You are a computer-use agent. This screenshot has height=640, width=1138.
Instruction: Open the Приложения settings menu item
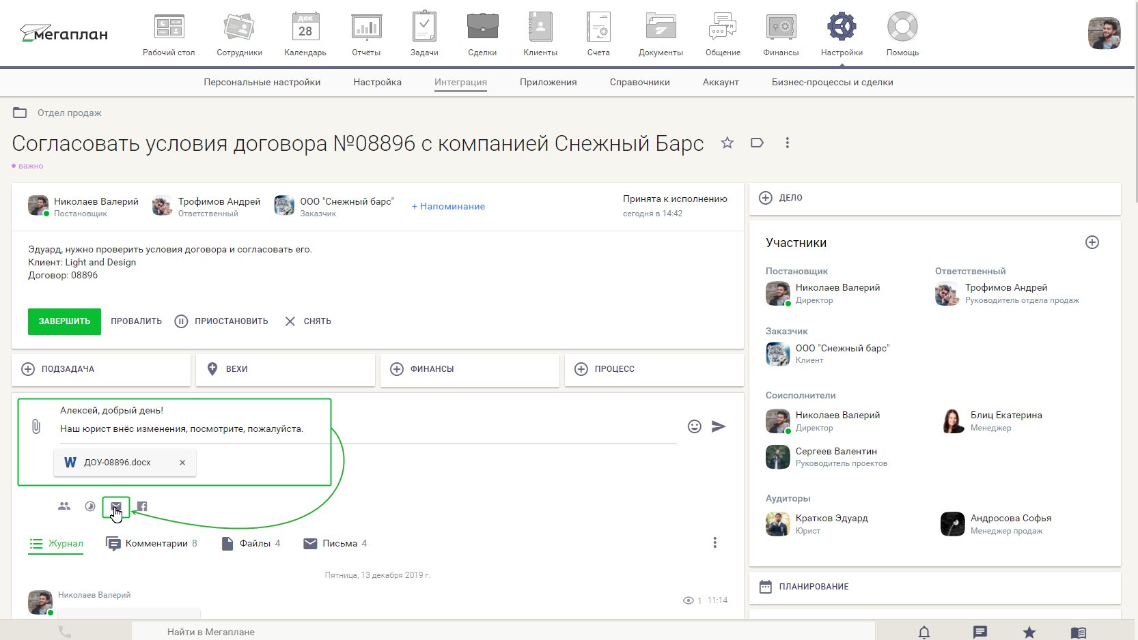coord(548,83)
